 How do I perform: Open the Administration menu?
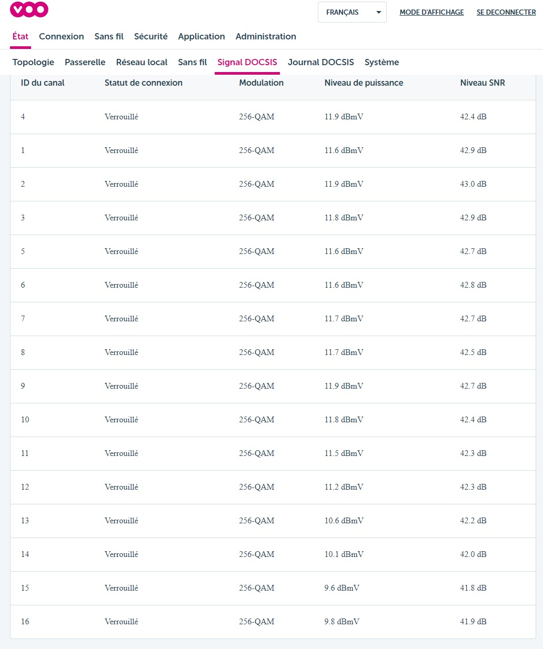(266, 36)
